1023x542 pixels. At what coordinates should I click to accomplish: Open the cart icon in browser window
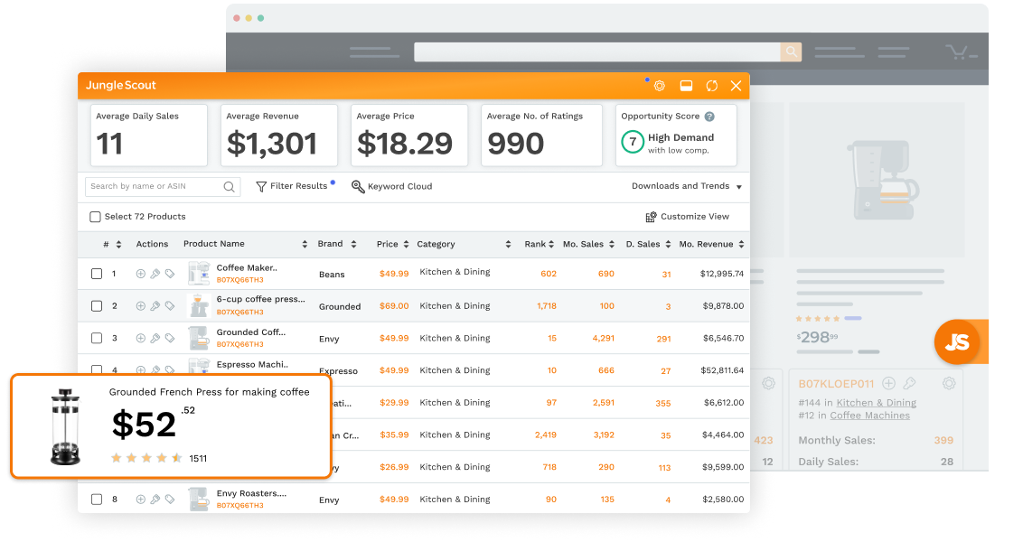957,51
